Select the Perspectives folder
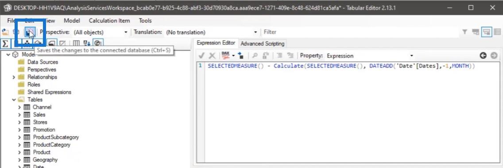 (42, 70)
